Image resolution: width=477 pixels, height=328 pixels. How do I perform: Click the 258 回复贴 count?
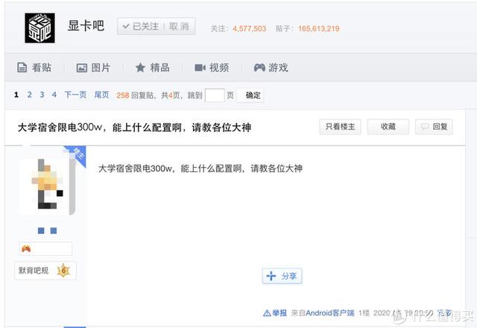(x=135, y=95)
